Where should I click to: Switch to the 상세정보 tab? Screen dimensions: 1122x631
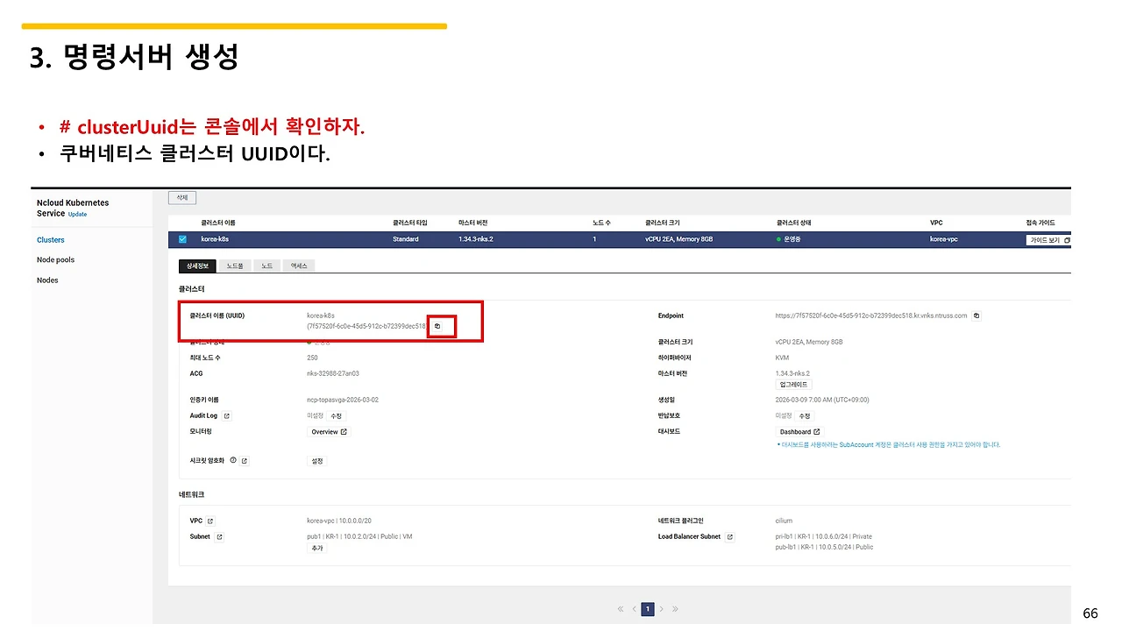(196, 266)
